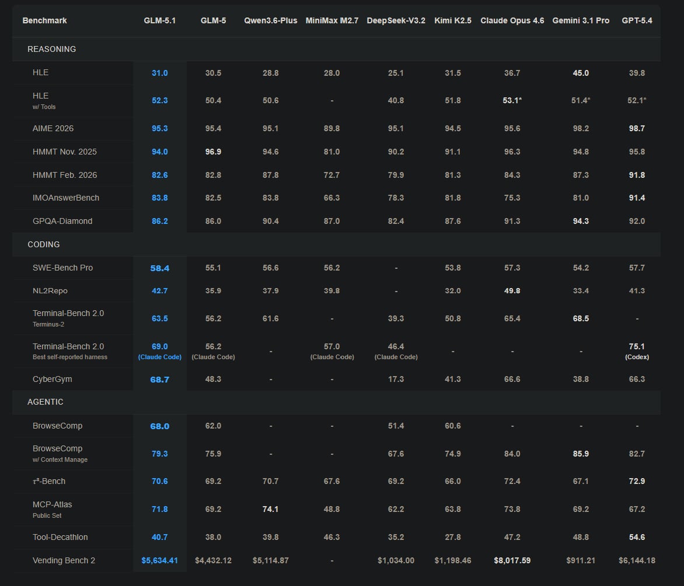684x586 pixels.
Task: Collapse the AGENTIC section header
Action: (x=45, y=402)
